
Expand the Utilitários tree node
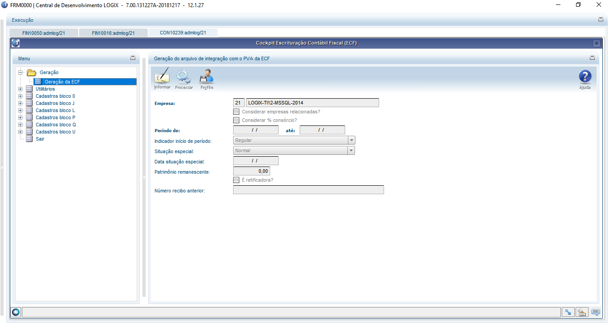[20, 89]
